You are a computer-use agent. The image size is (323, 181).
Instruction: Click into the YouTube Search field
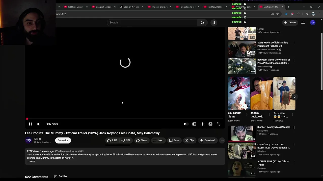(x=152, y=23)
